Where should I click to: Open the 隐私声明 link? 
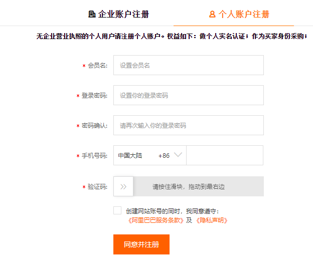[x=211, y=220]
